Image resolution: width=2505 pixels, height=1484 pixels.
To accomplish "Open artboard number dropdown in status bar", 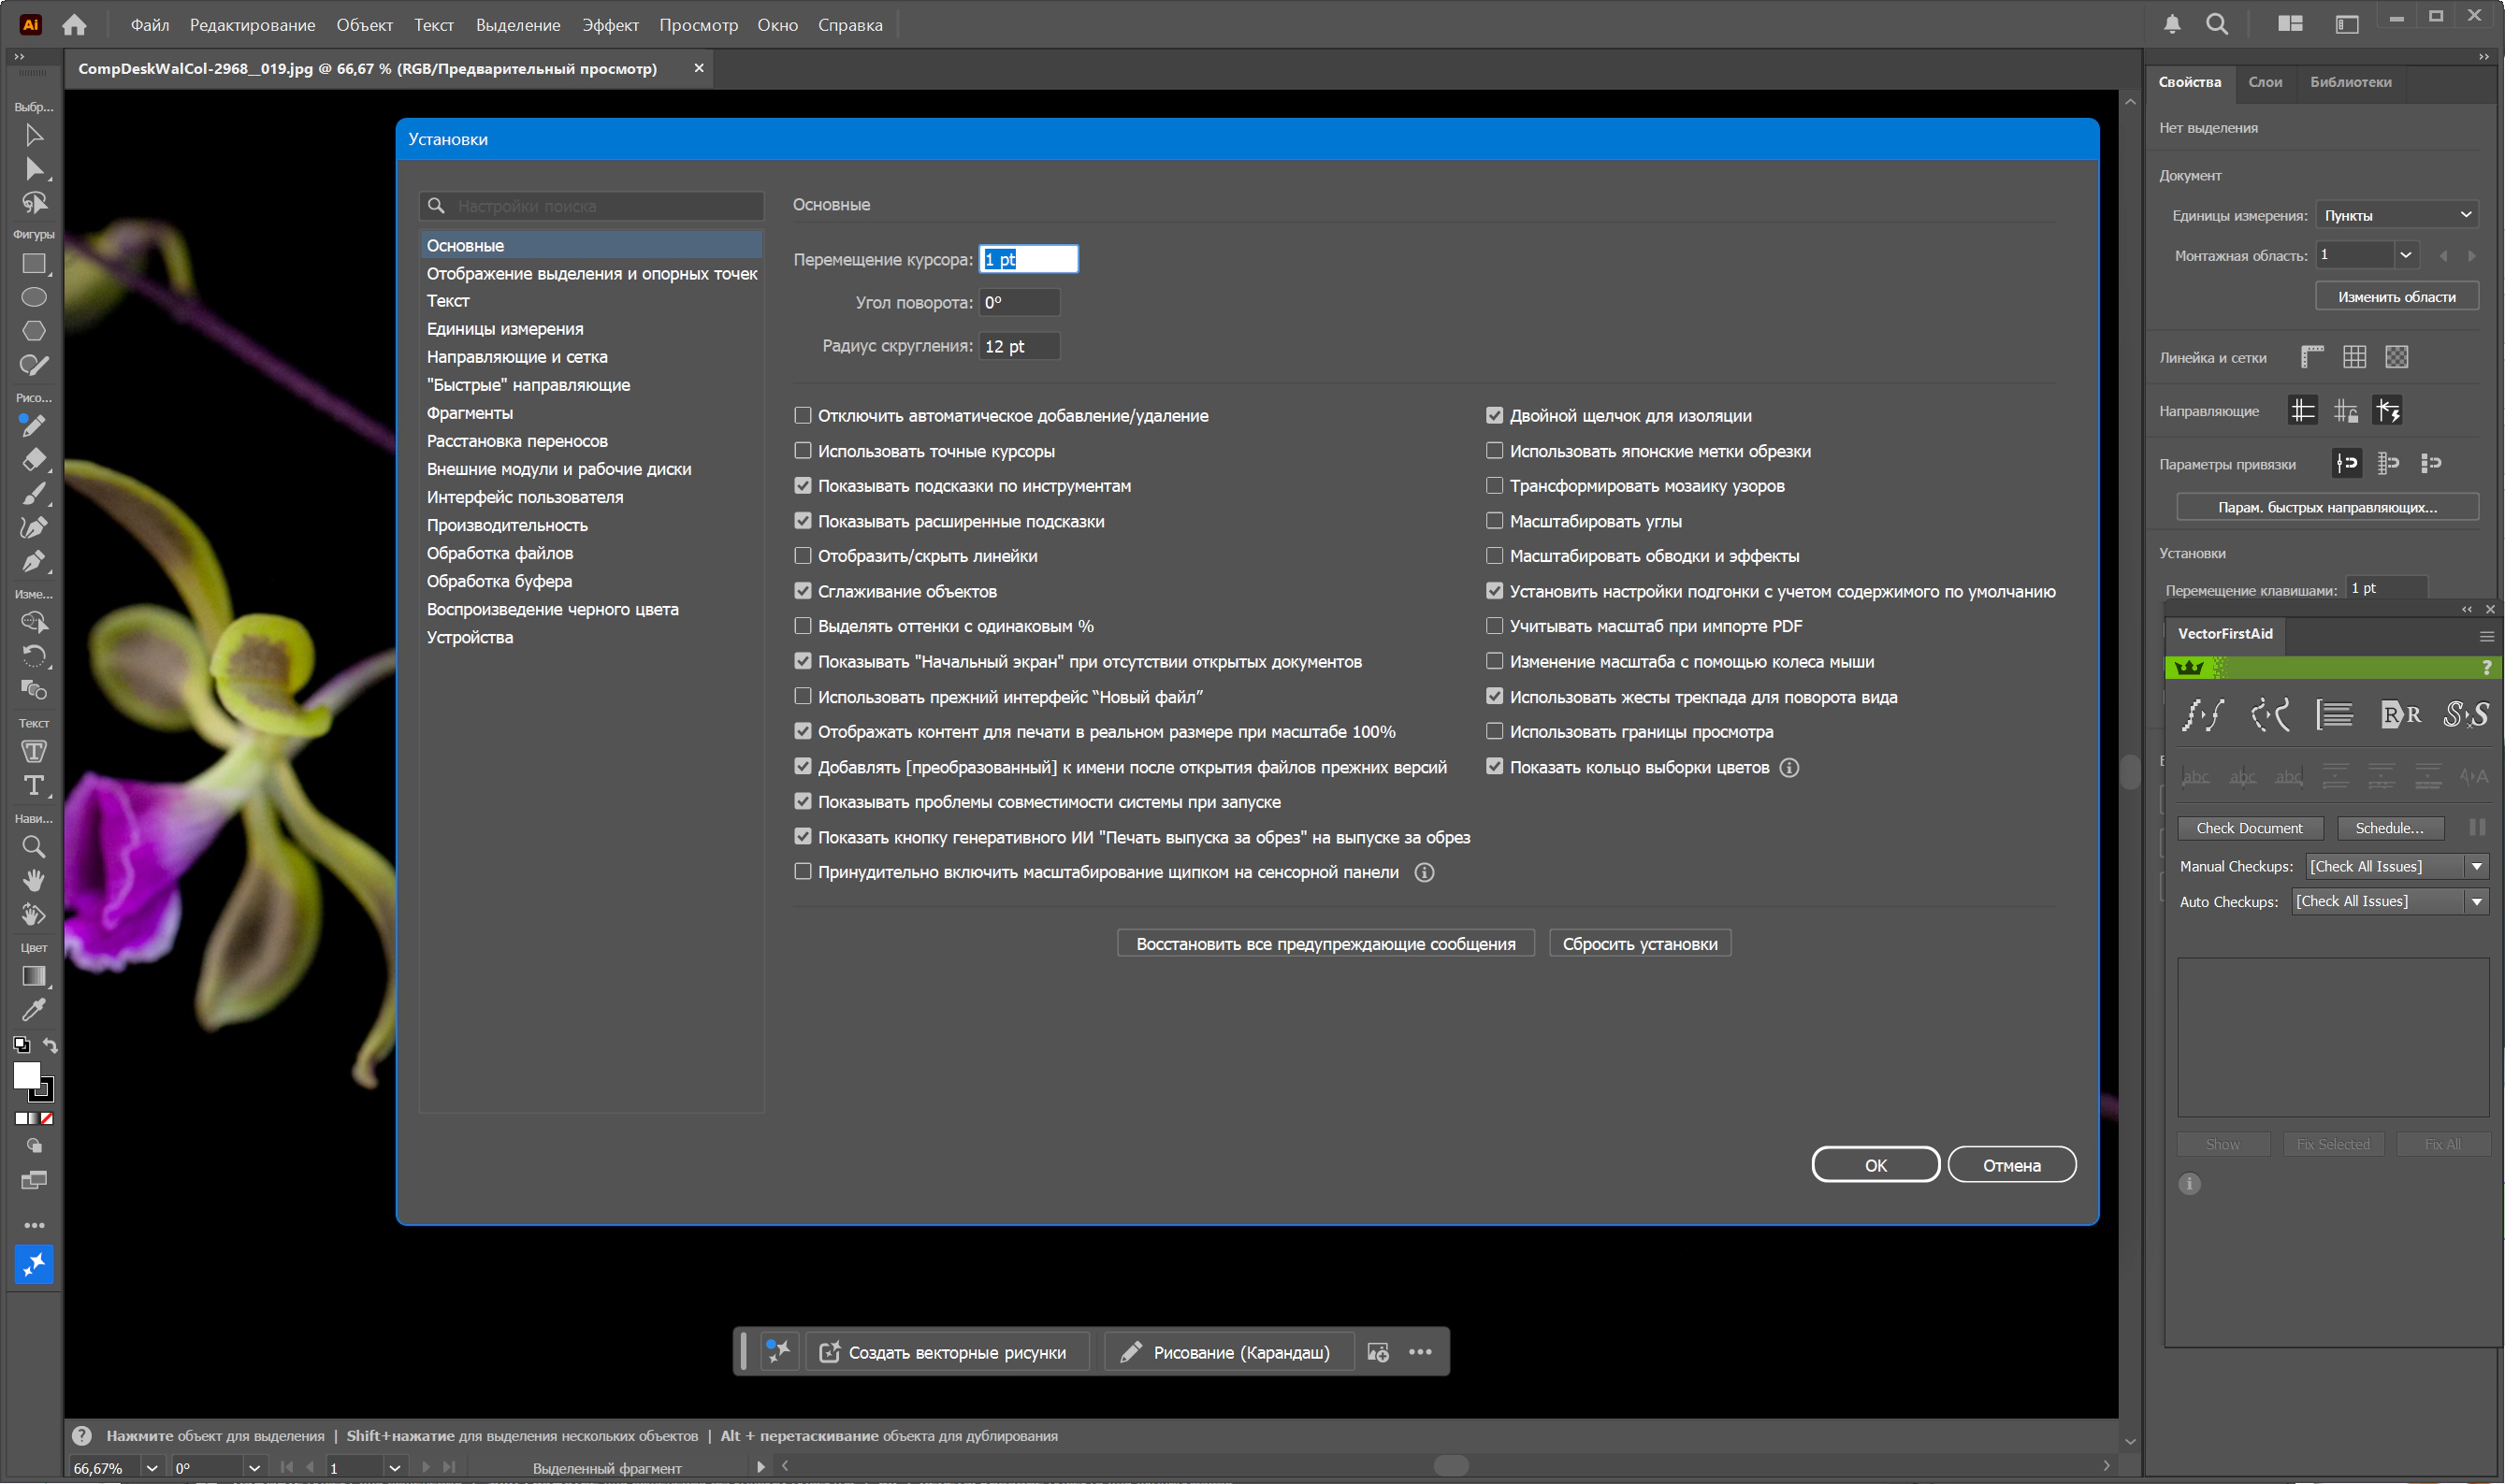I will (394, 1468).
